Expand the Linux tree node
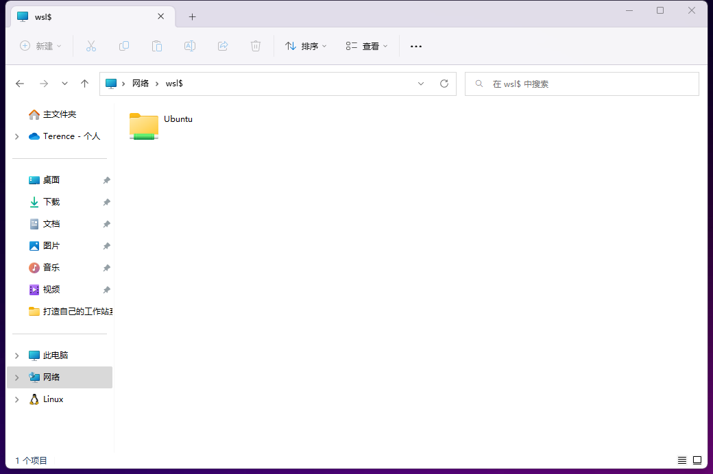 [x=17, y=399]
